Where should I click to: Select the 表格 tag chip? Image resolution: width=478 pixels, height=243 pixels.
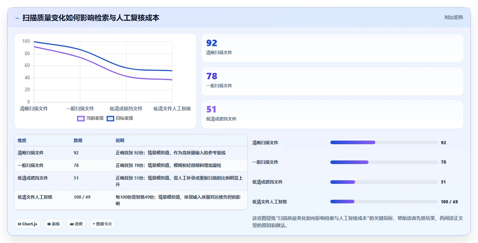pos(53,224)
